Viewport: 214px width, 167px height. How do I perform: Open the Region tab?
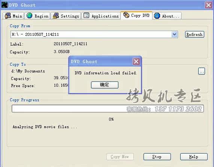[x=37, y=16]
